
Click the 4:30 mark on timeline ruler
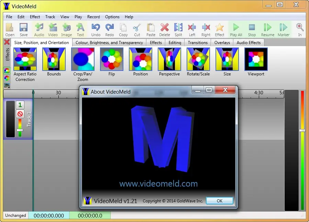point(258,93)
